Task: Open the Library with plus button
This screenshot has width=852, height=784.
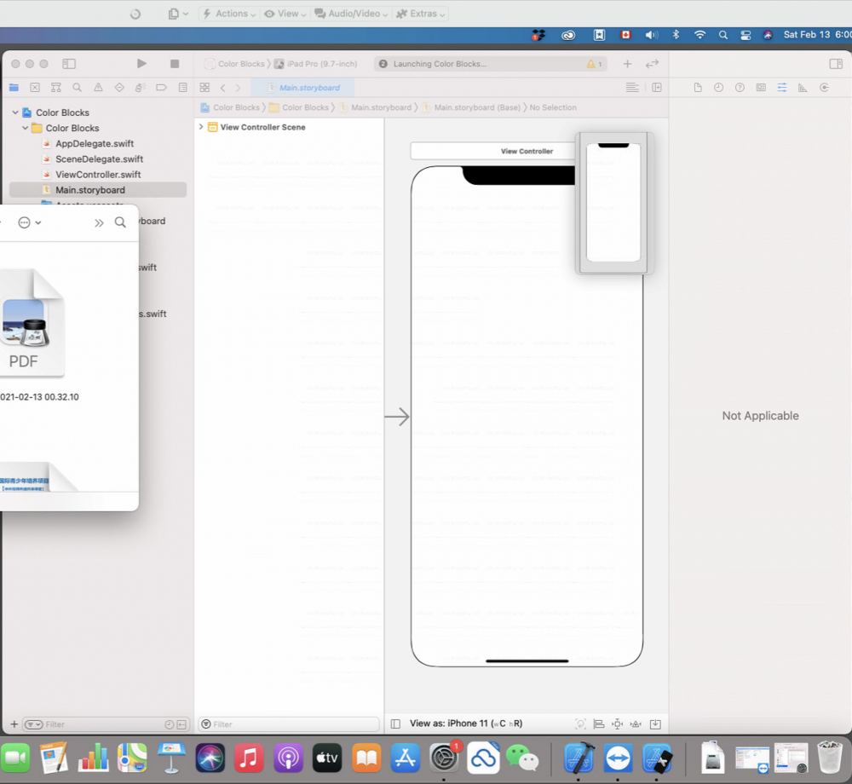Action: [x=627, y=64]
